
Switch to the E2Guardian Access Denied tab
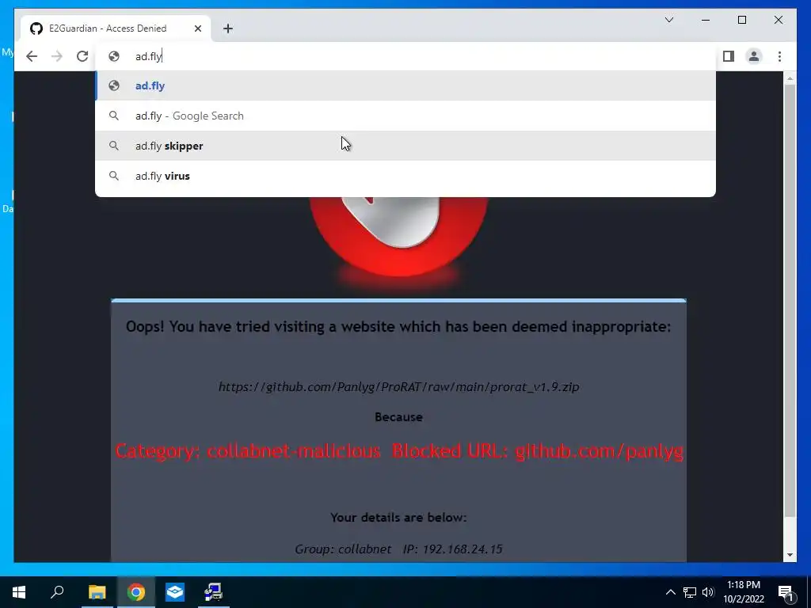(116, 28)
